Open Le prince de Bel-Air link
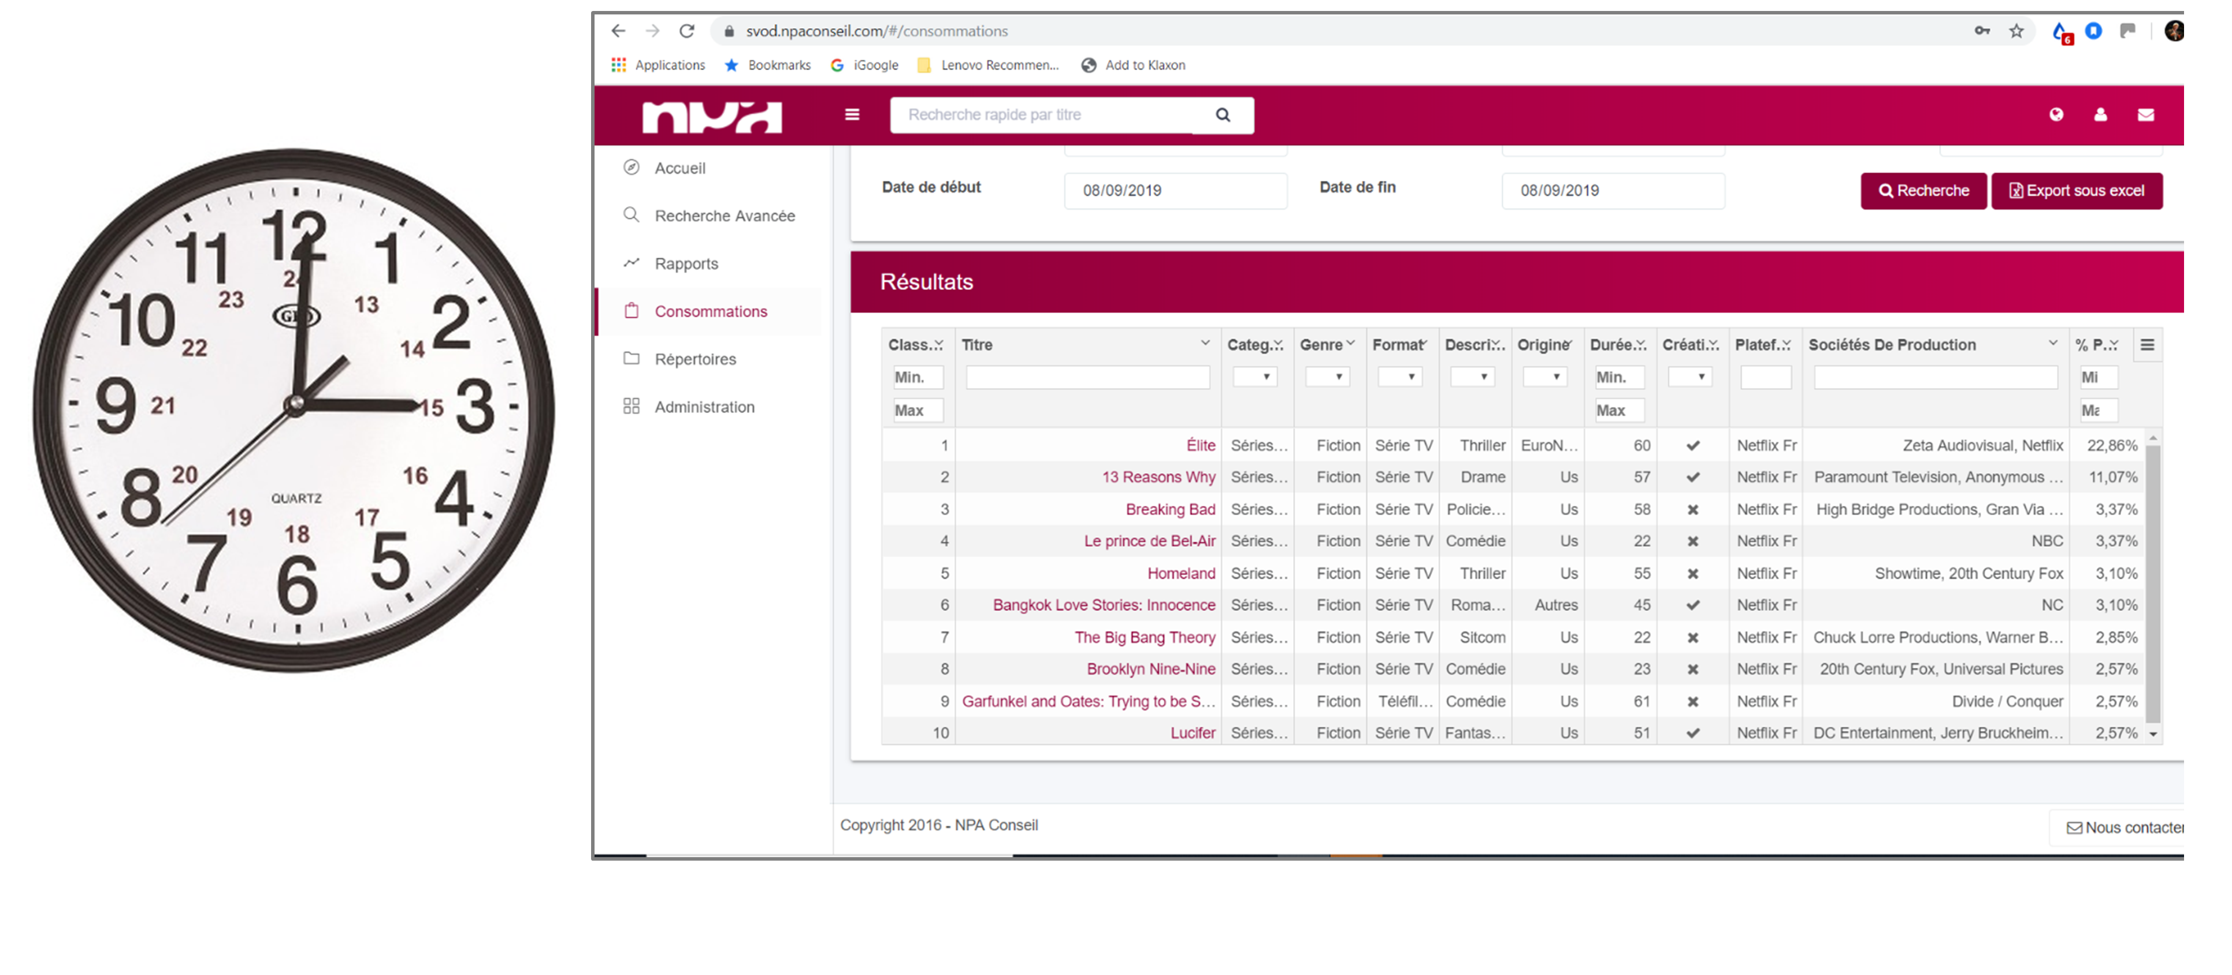Image resolution: width=2232 pixels, height=975 pixels. 1150,541
